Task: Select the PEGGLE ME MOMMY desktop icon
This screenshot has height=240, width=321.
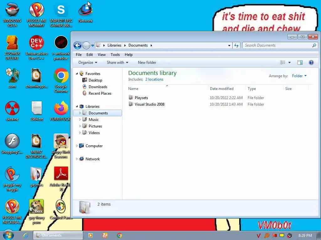Action: pos(36,15)
